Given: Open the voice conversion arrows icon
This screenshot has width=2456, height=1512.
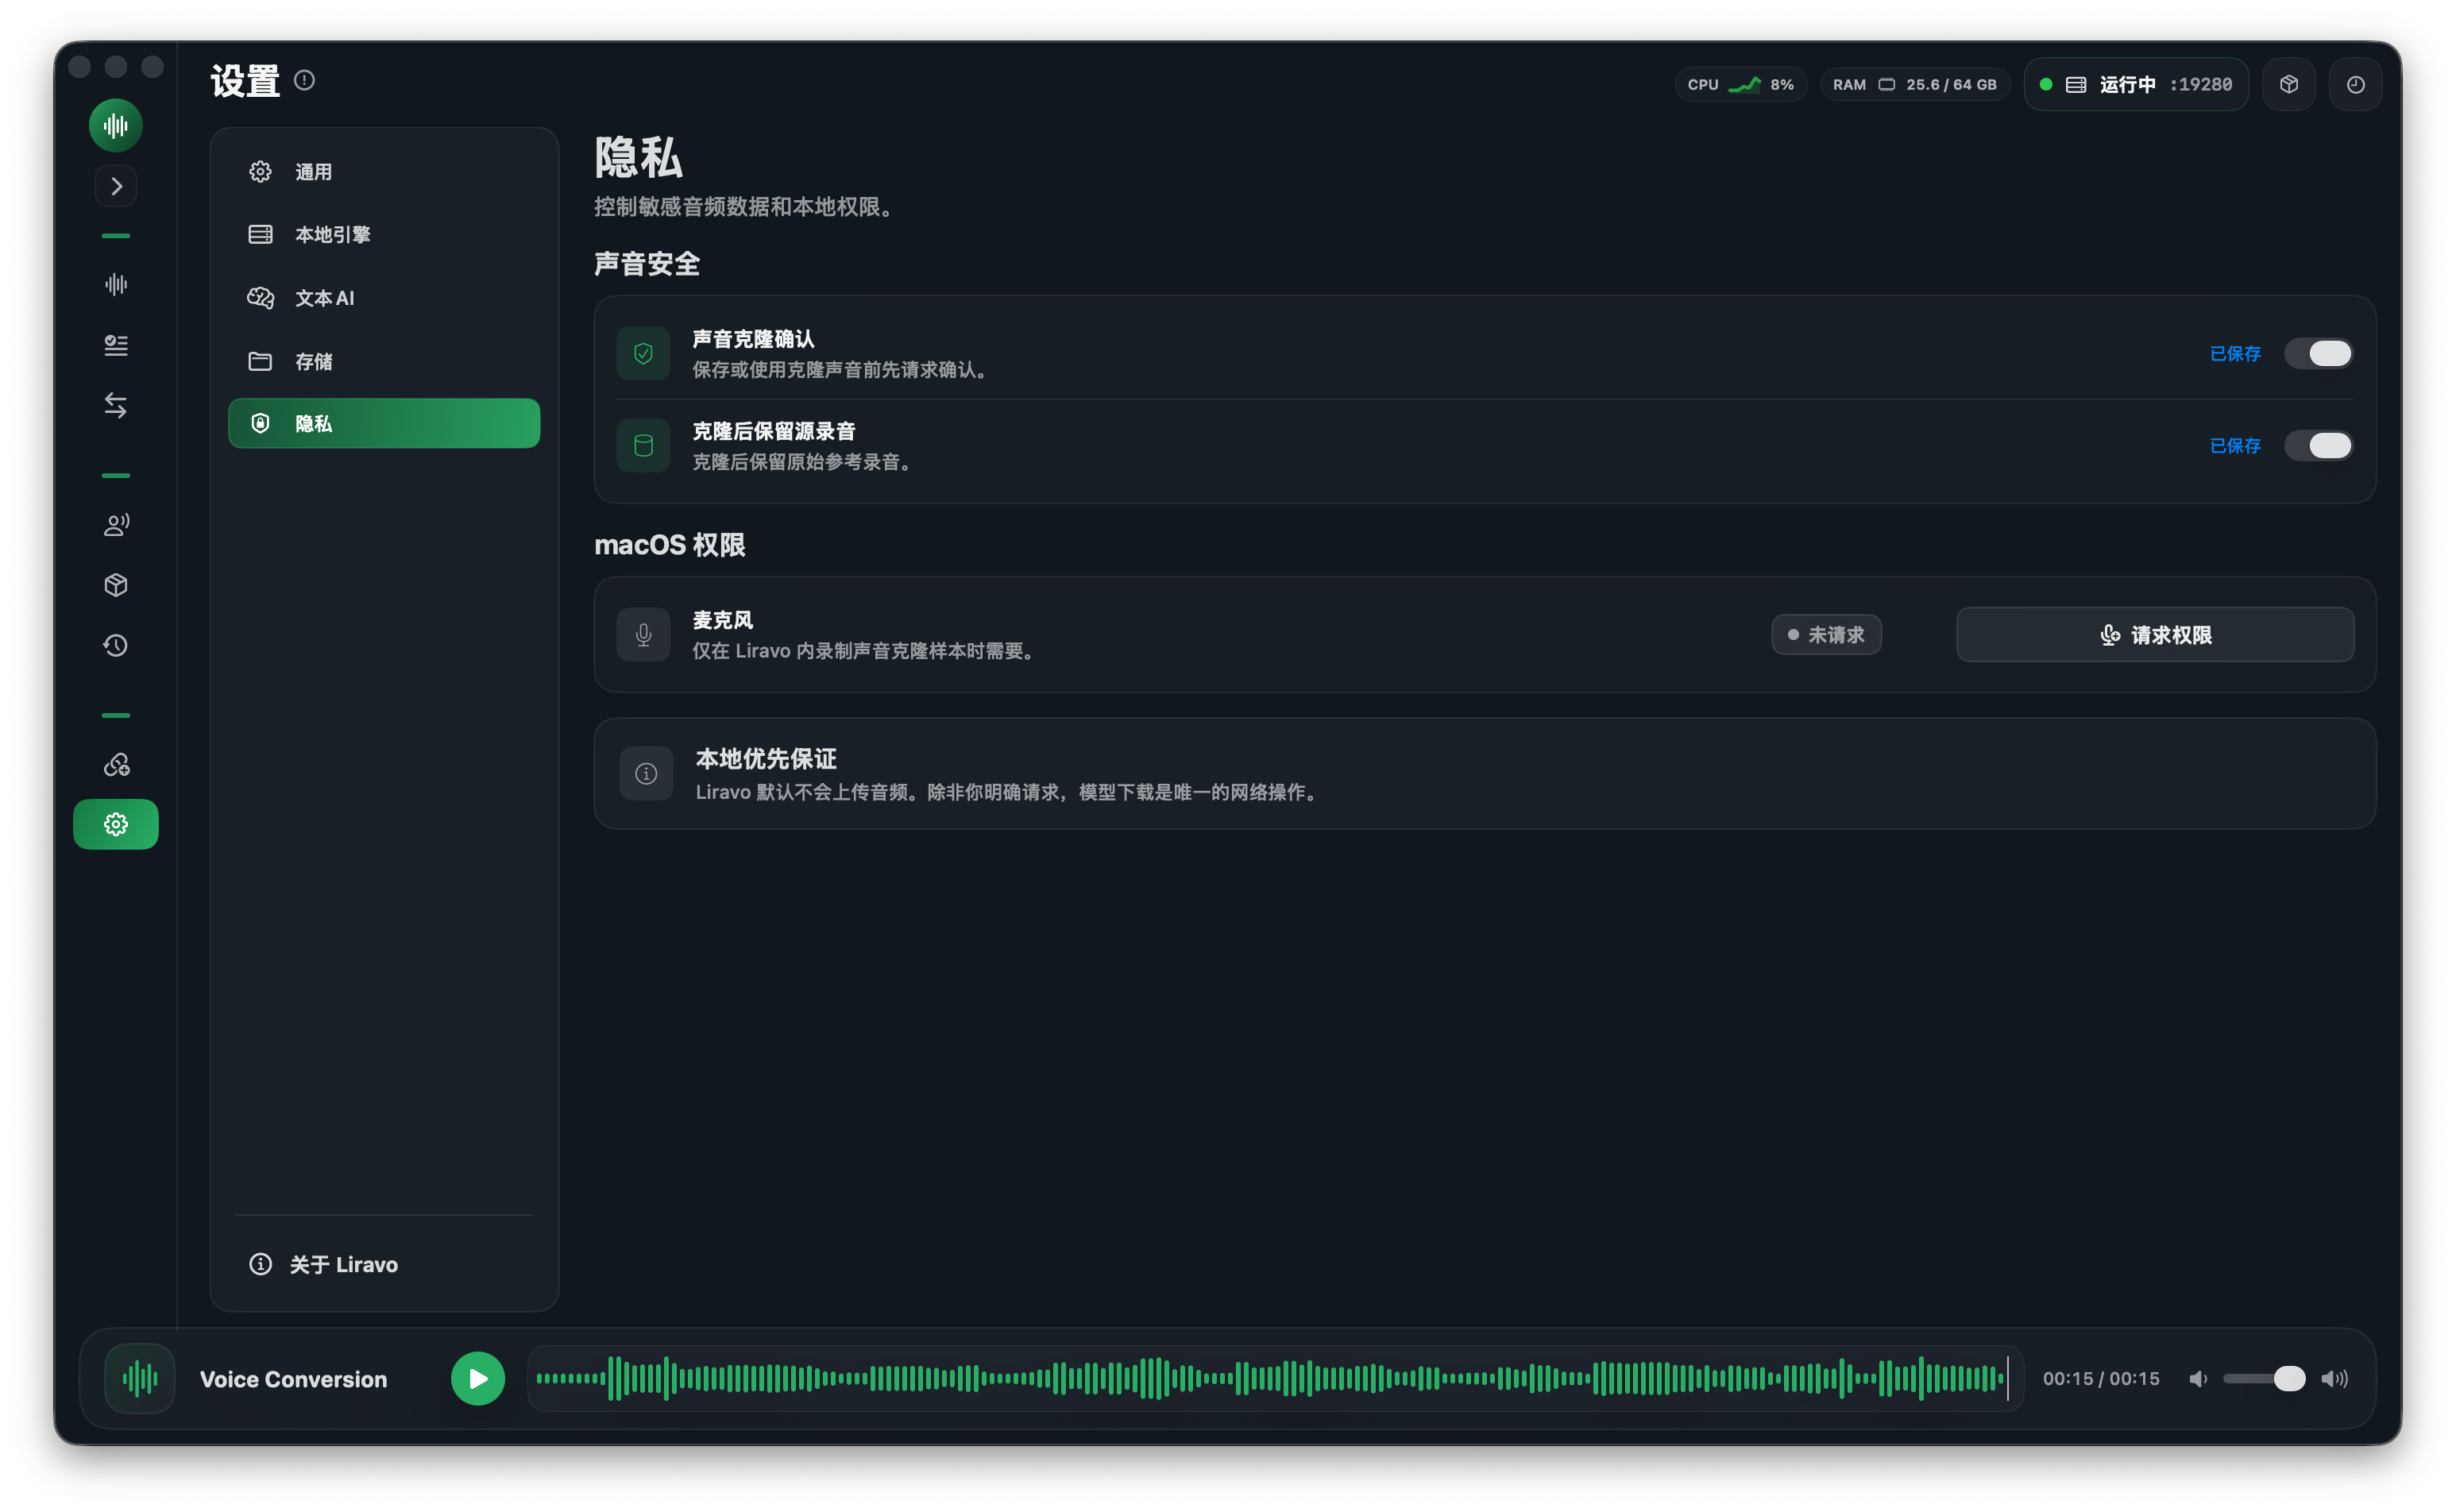Looking at the screenshot, I should 116,405.
